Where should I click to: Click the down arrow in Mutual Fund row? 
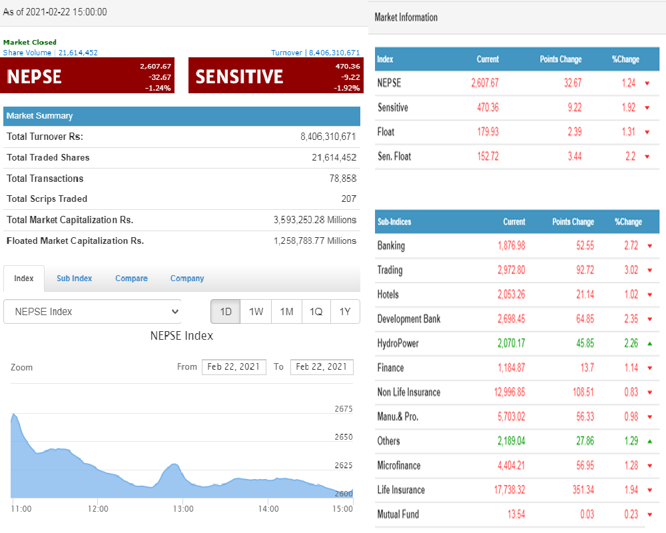649,514
